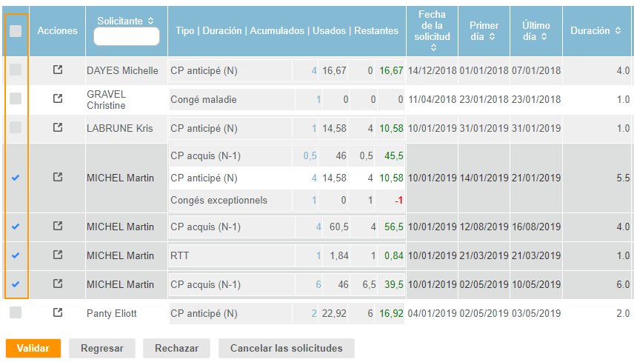The image size is (634, 362).
Task: Uncheck the MICHEL Martin RTT request
Action: coord(16,255)
